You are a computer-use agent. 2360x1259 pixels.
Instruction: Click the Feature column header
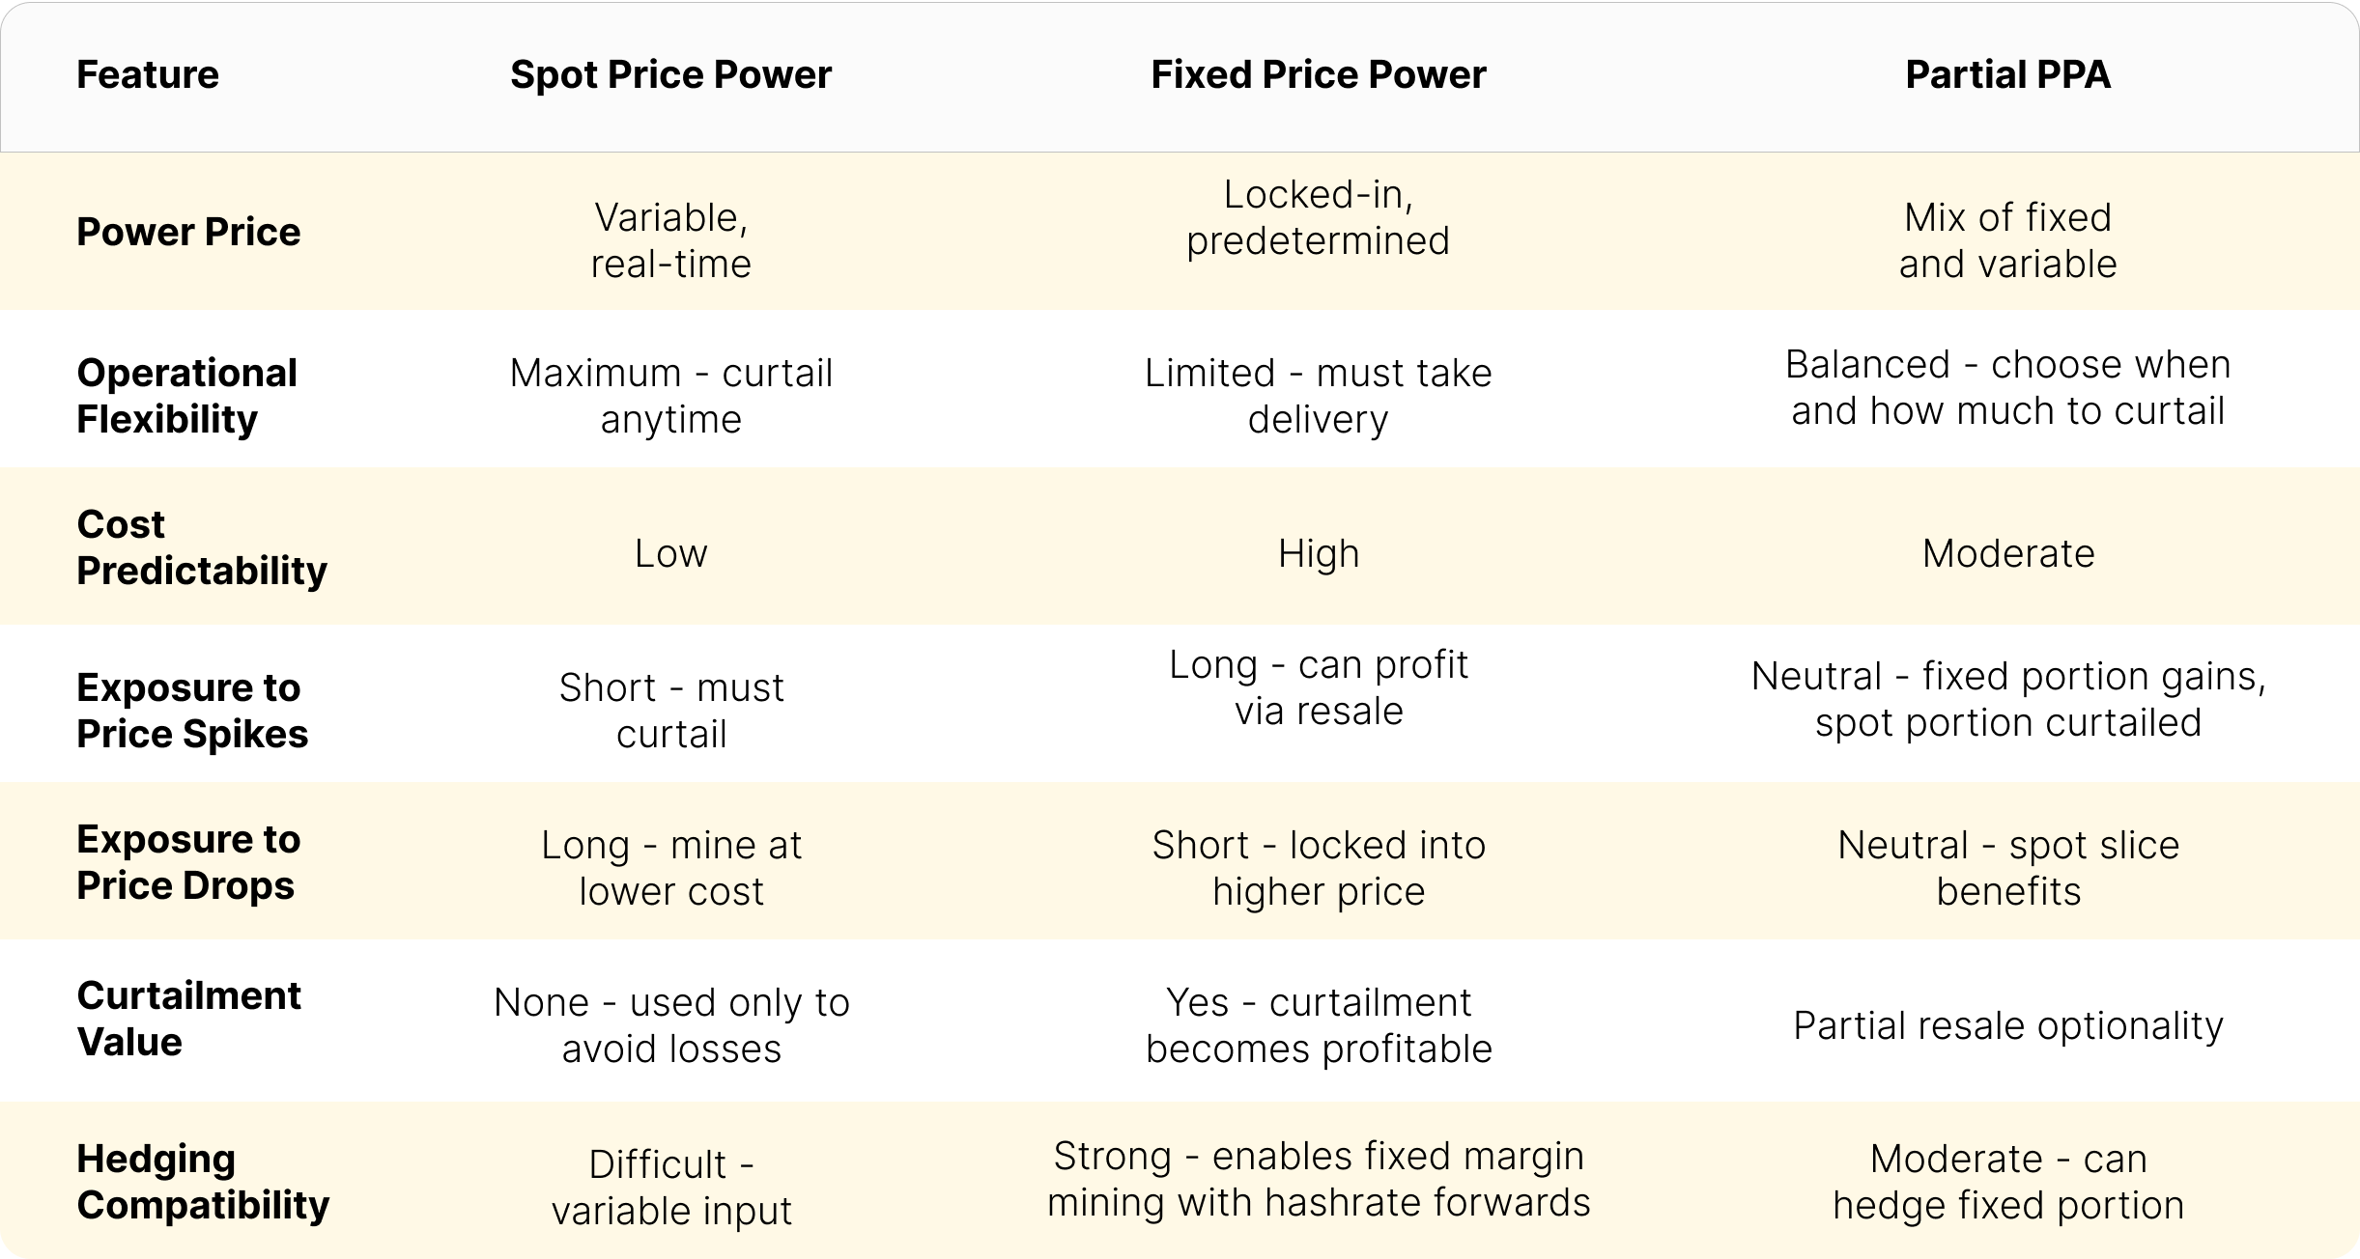point(148,75)
